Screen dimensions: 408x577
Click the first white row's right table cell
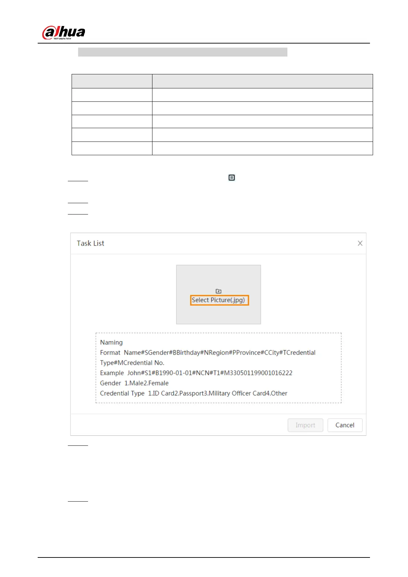[262, 95]
